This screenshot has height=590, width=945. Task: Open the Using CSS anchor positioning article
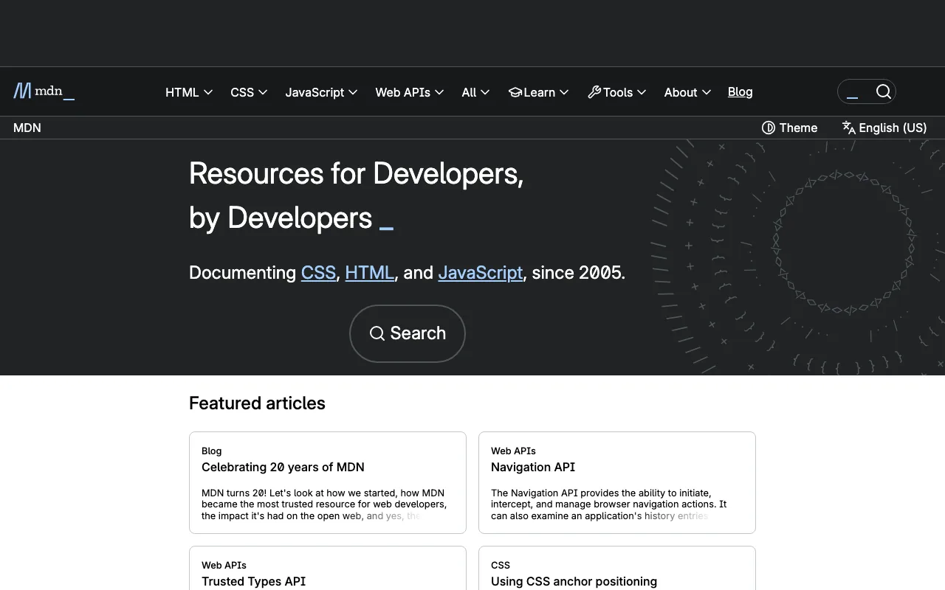tap(574, 581)
